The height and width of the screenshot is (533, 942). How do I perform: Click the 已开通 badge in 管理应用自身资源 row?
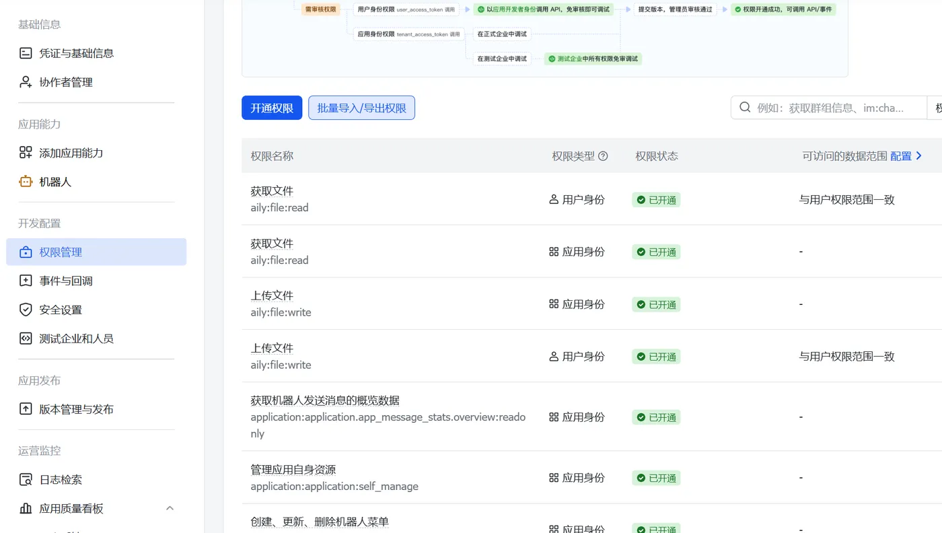pos(656,478)
